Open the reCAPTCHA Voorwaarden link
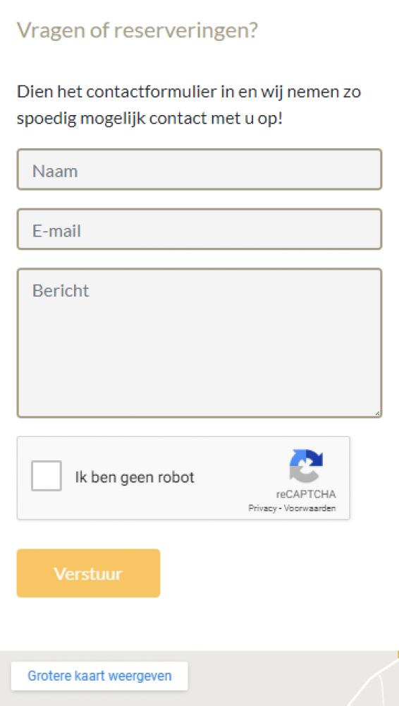Screen dimensions: 399x706 [x=310, y=508]
